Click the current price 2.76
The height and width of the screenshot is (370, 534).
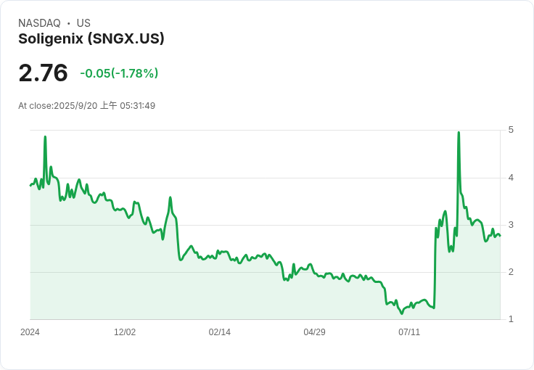[x=44, y=73]
